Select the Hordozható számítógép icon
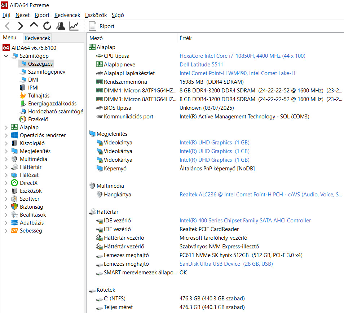The width and height of the screenshot is (344, 313). coord(23,111)
